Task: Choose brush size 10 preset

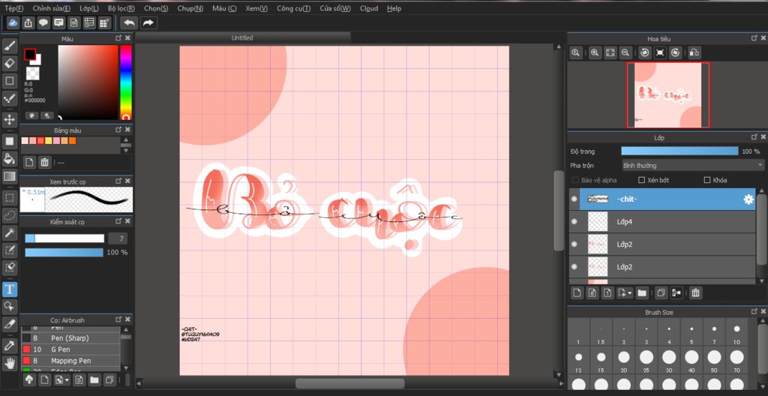Action: pyautogui.click(x=736, y=331)
